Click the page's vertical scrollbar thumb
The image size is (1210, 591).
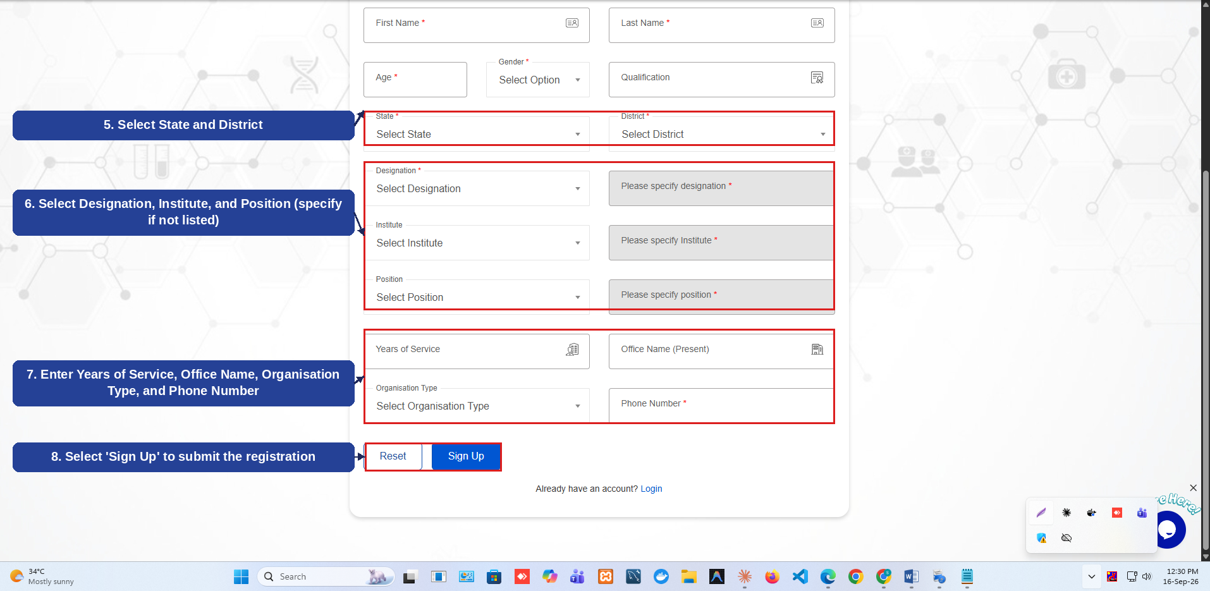click(1206, 360)
